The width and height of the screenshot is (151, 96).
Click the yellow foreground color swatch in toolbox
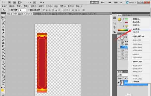coord(3,90)
